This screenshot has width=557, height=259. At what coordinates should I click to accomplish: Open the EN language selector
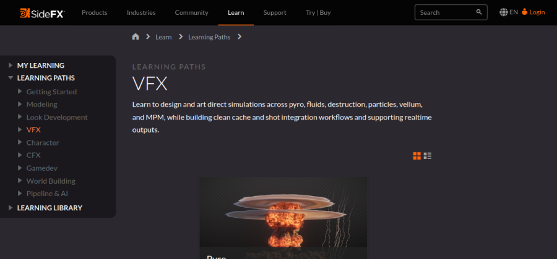(x=514, y=12)
